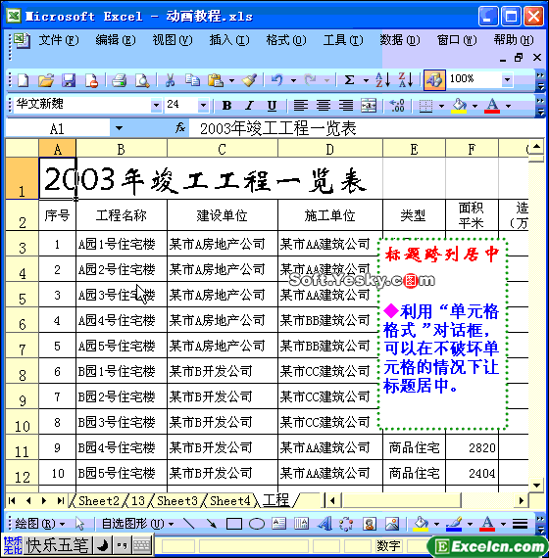This screenshot has width=549, height=558.
Task: Open Print Preview magnifier icon
Action: 142,80
